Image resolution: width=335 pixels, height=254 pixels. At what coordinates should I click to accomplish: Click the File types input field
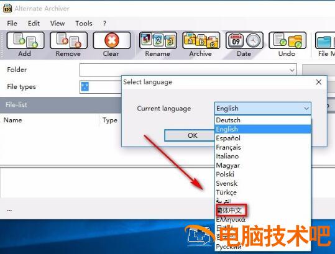pos(101,87)
